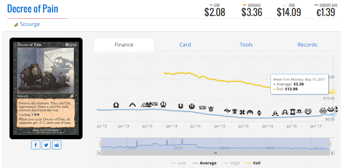The width and height of the screenshot is (341, 168).
Task: Click the right range handle of the navigator
Action: tap(330, 144)
